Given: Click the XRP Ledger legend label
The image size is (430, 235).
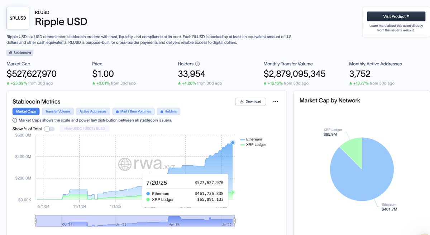Looking at the screenshot, I should tap(256, 145).
